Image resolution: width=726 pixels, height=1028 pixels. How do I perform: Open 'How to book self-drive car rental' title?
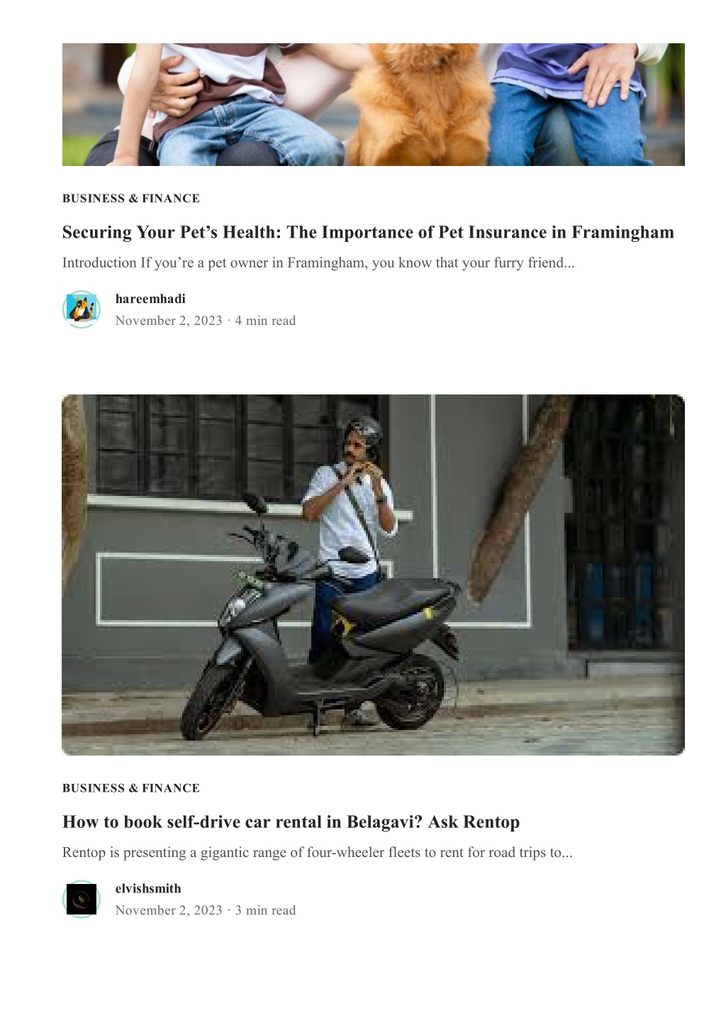291,822
